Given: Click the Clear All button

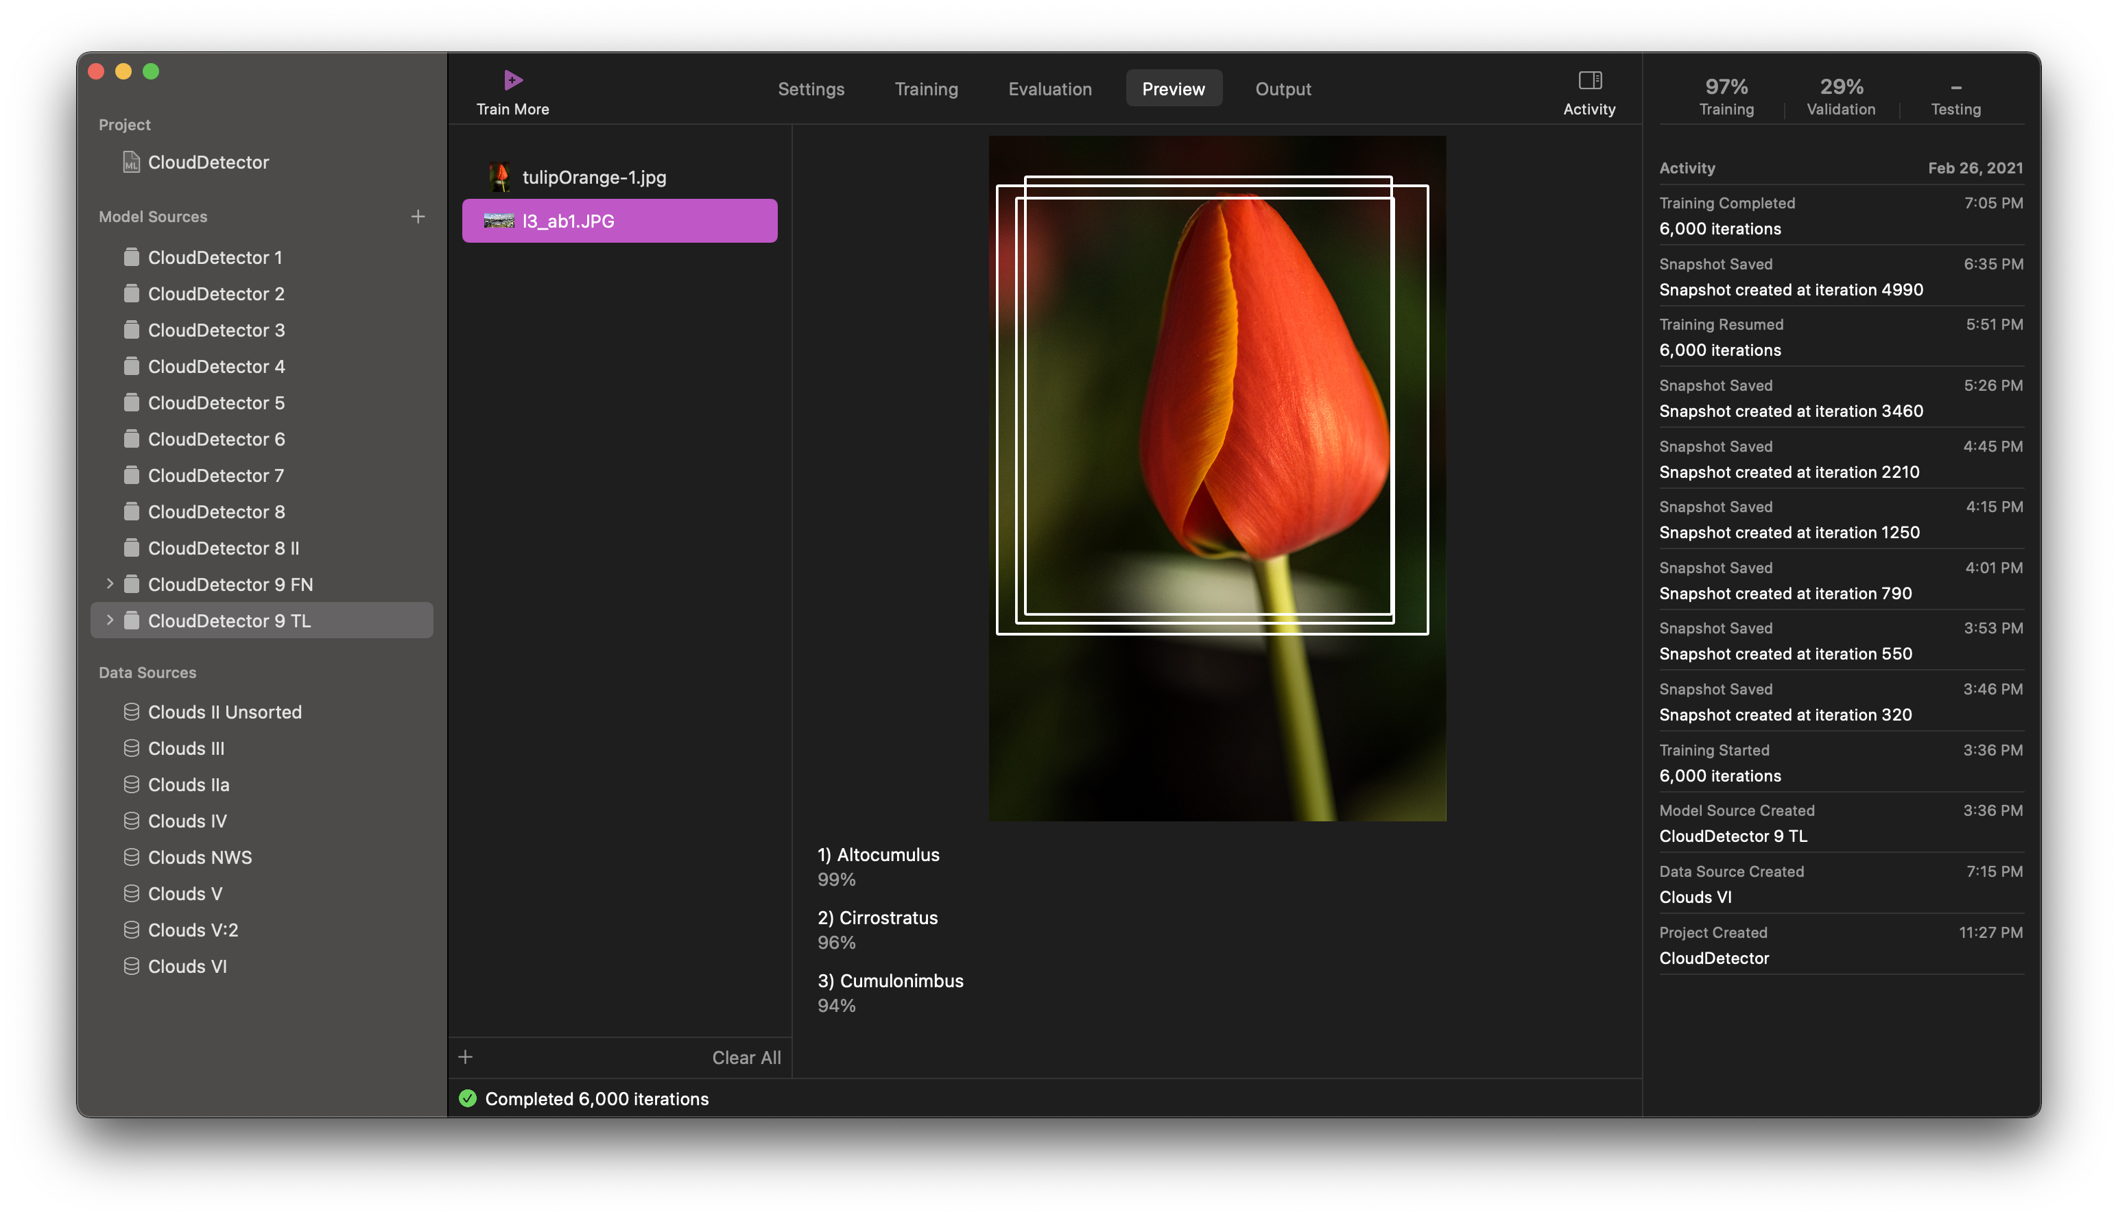Looking at the screenshot, I should (745, 1056).
